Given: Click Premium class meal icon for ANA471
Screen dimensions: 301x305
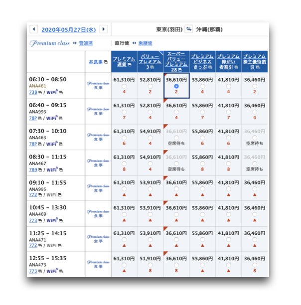Looking at the screenshot, I should click(98, 239).
